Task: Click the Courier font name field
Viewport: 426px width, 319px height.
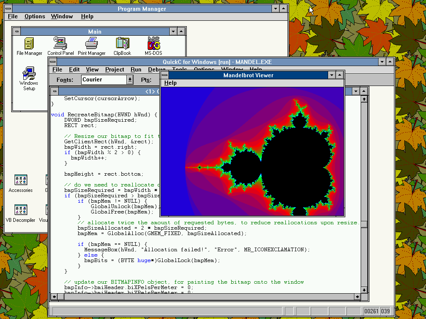Action: coord(104,79)
